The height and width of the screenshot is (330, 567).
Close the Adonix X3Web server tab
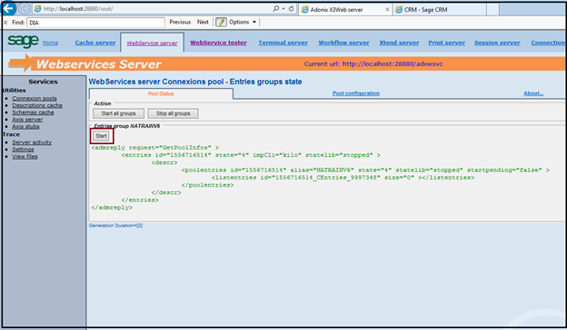click(x=388, y=10)
